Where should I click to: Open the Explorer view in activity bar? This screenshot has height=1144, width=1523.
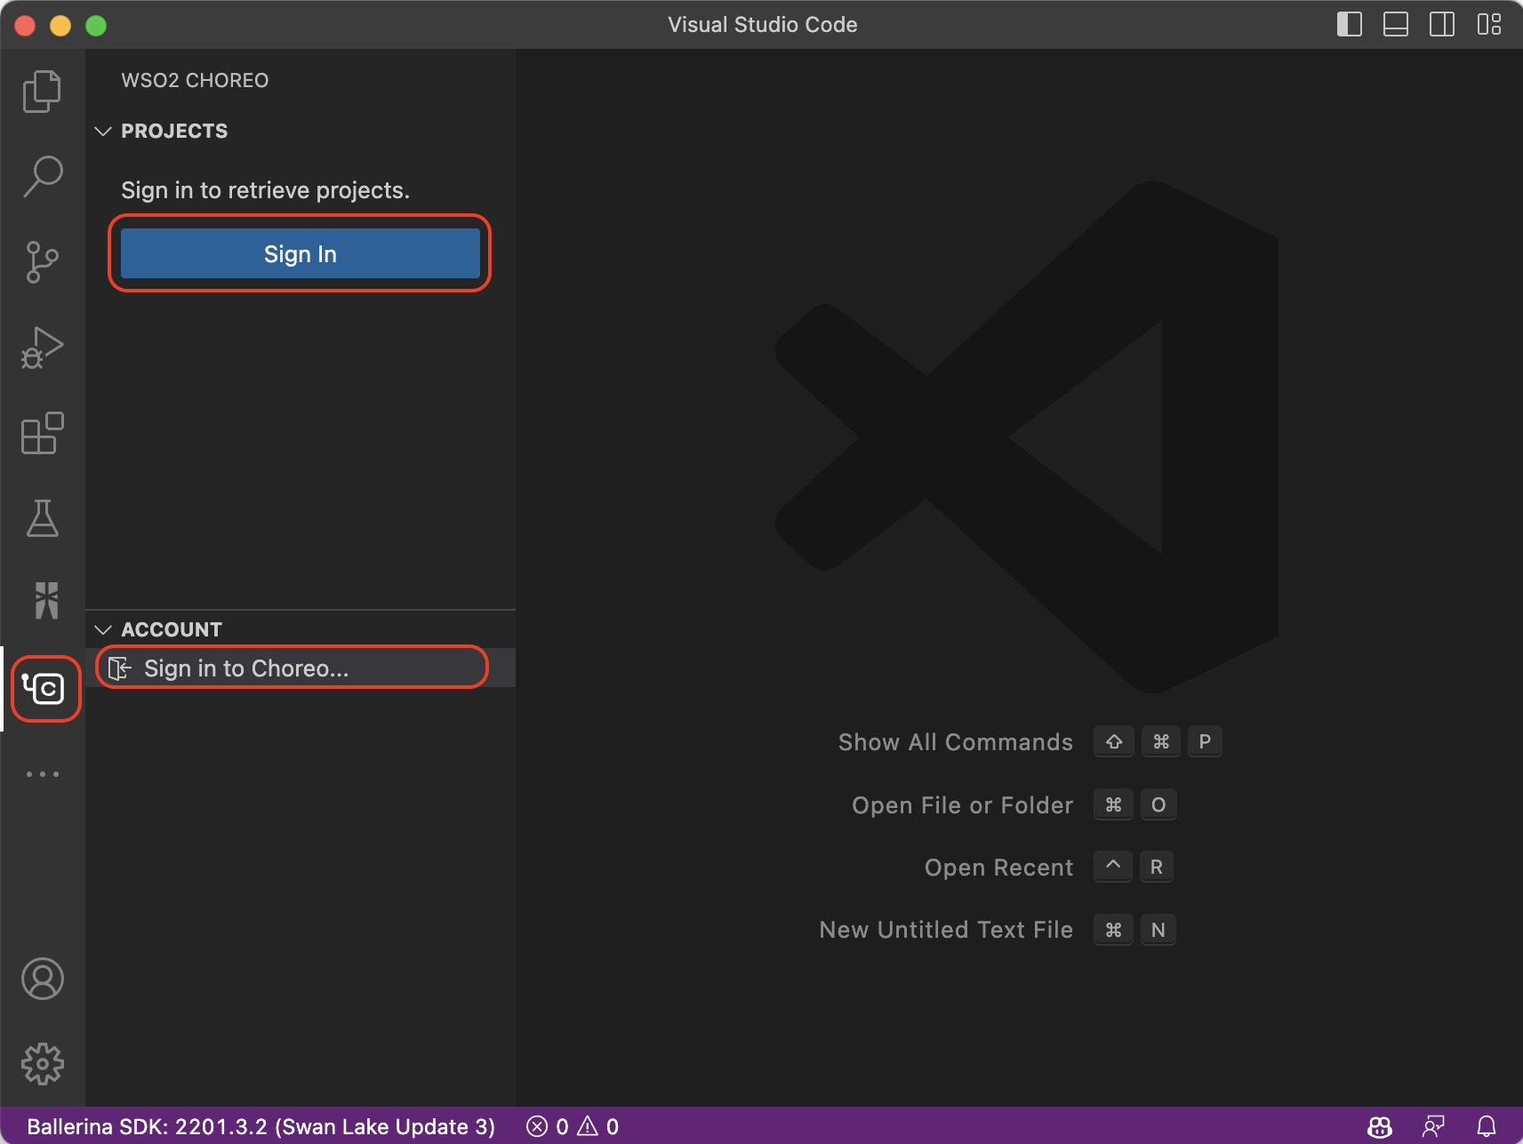pos(42,91)
